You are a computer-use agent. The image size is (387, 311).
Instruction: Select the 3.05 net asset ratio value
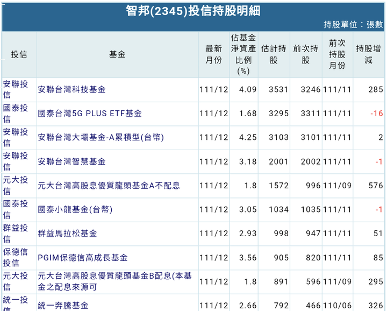[x=248, y=209]
